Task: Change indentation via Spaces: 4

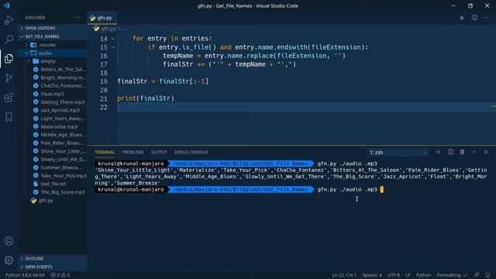Action: 372,275
